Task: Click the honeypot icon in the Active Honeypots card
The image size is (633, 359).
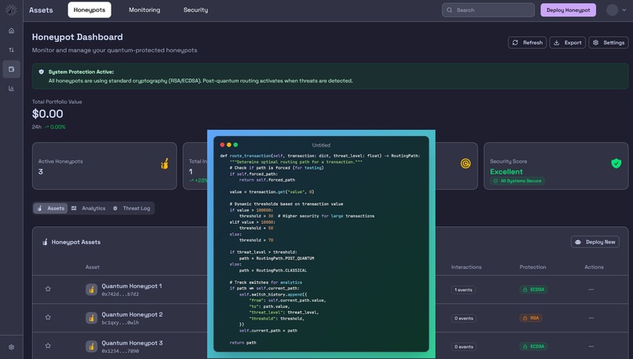Action: [164, 163]
